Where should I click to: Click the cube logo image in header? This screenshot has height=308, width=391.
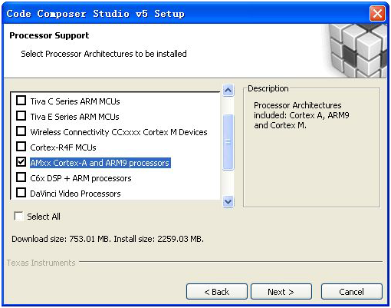point(356,51)
